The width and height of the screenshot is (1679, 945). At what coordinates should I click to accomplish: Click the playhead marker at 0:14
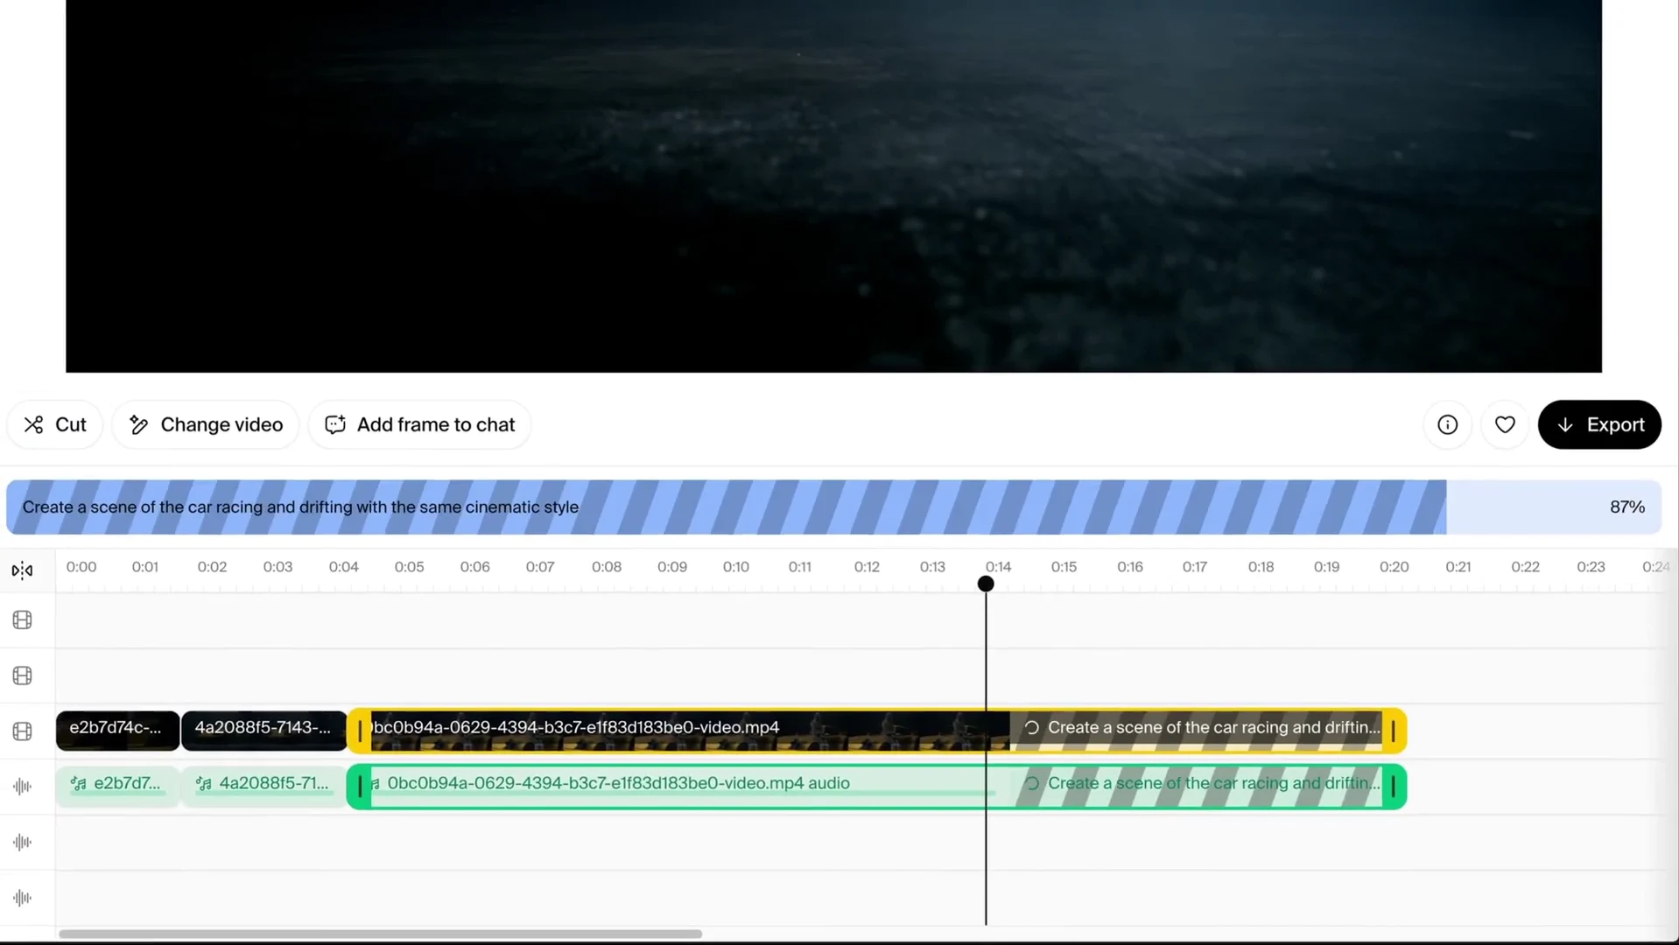click(986, 584)
